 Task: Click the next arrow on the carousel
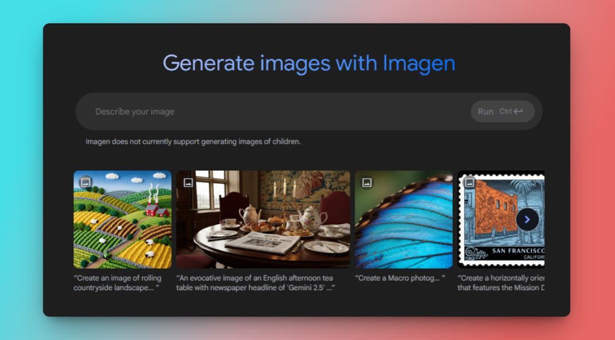(x=527, y=220)
